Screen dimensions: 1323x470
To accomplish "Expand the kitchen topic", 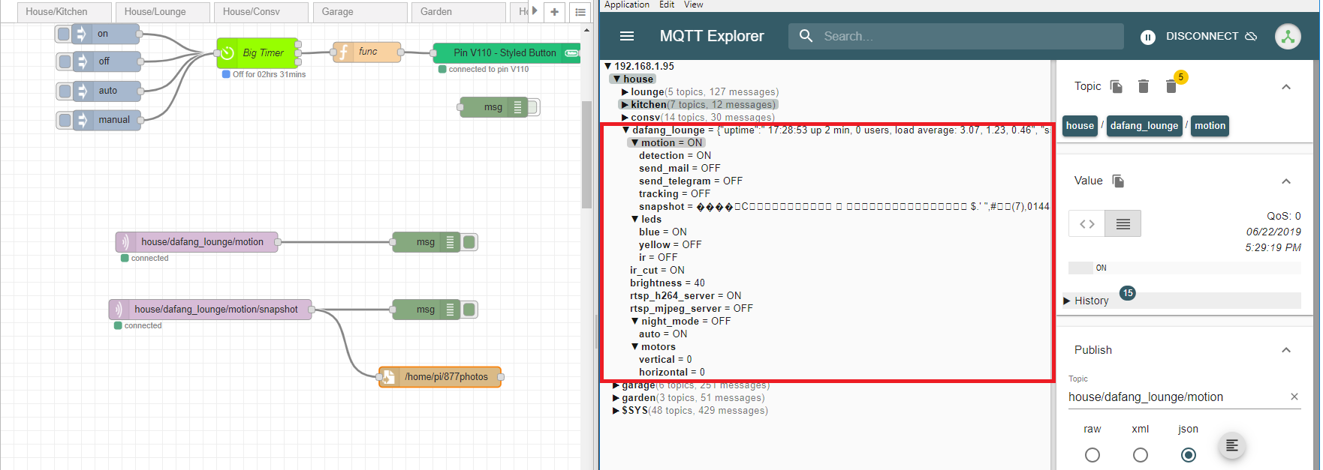I will click(x=625, y=105).
